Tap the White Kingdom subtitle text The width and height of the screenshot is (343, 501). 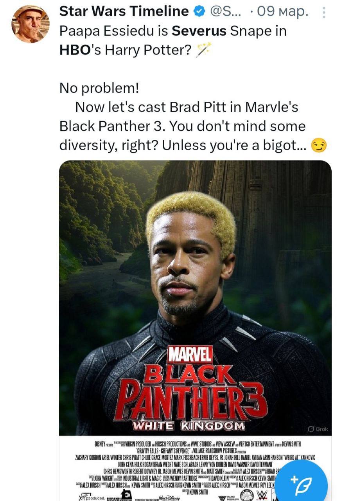pyautogui.click(x=189, y=426)
